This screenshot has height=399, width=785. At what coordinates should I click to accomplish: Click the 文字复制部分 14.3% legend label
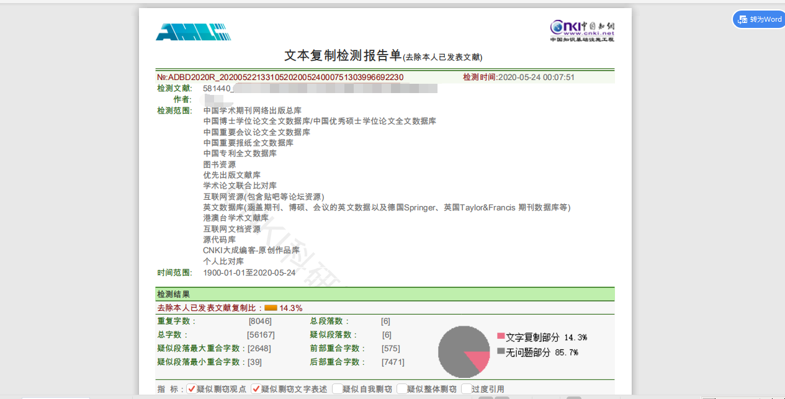click(547, 337)
